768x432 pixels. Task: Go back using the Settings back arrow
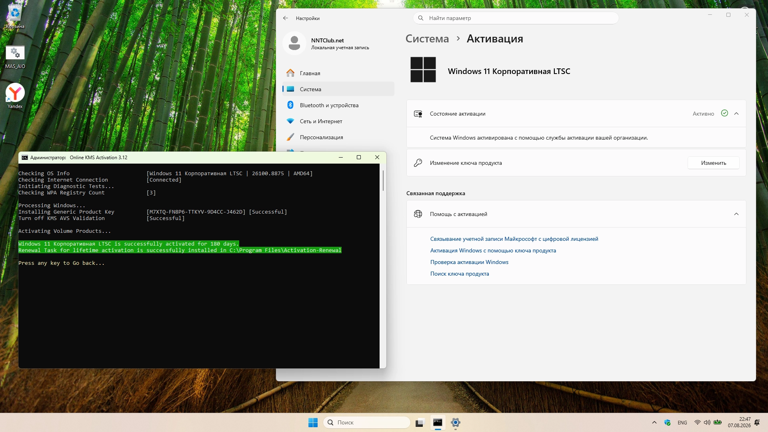pos(286,18)
